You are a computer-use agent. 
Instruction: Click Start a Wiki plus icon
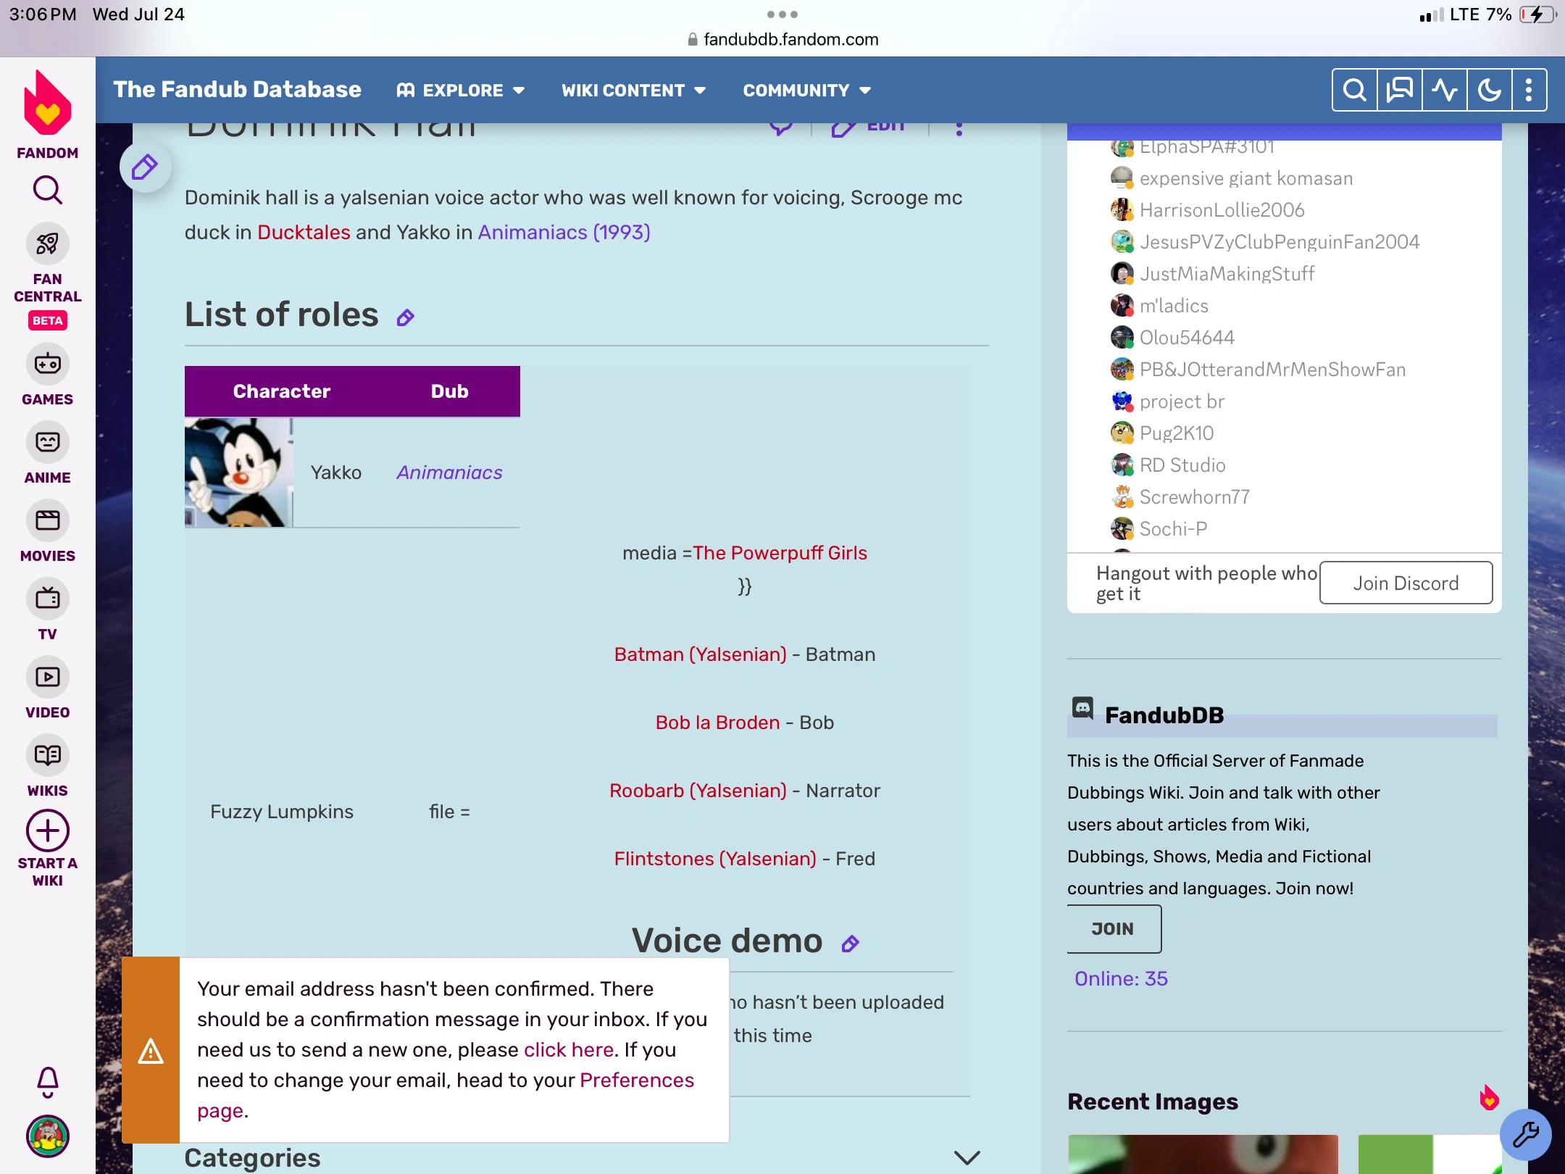pyautogui.click(x=48, y=830)
